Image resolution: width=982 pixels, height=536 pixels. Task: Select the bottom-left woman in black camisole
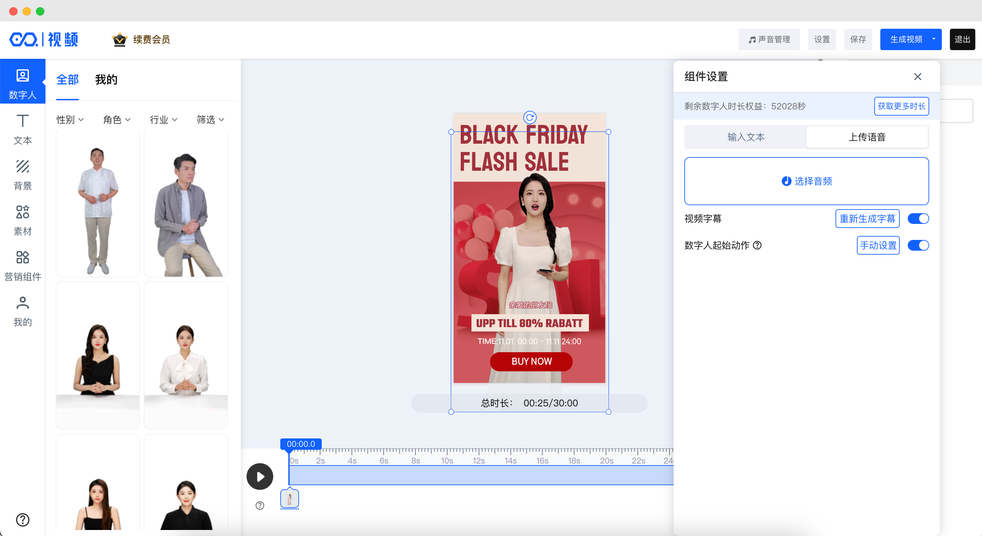[98, 483]
